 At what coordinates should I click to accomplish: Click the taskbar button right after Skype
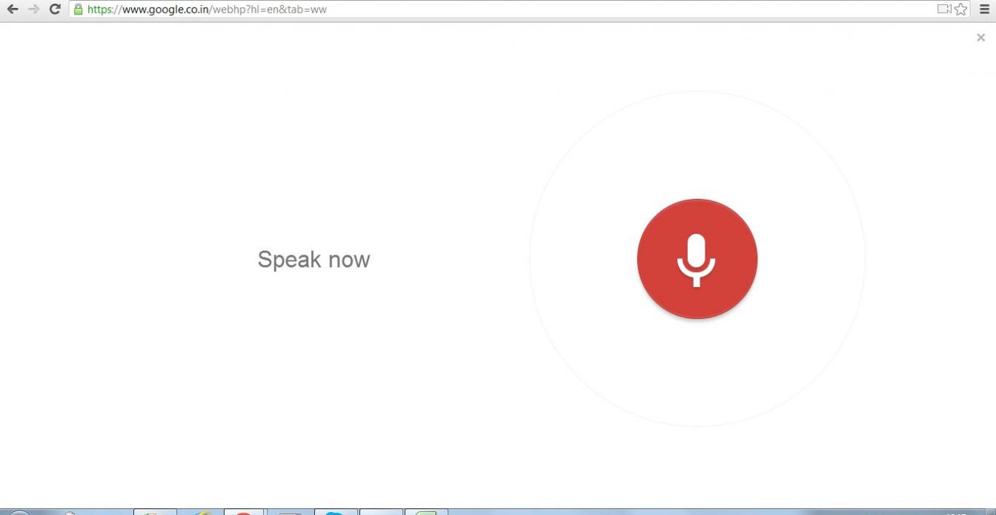coord(381,512)
